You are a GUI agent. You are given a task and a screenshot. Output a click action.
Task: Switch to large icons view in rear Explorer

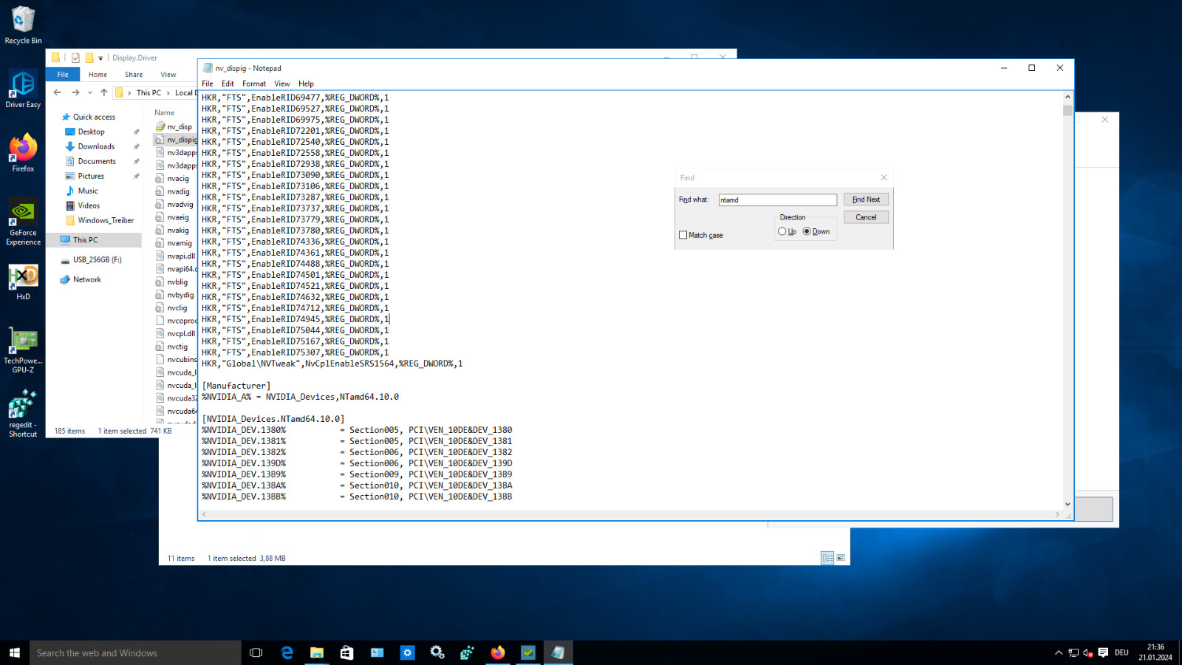coord(841,558)
